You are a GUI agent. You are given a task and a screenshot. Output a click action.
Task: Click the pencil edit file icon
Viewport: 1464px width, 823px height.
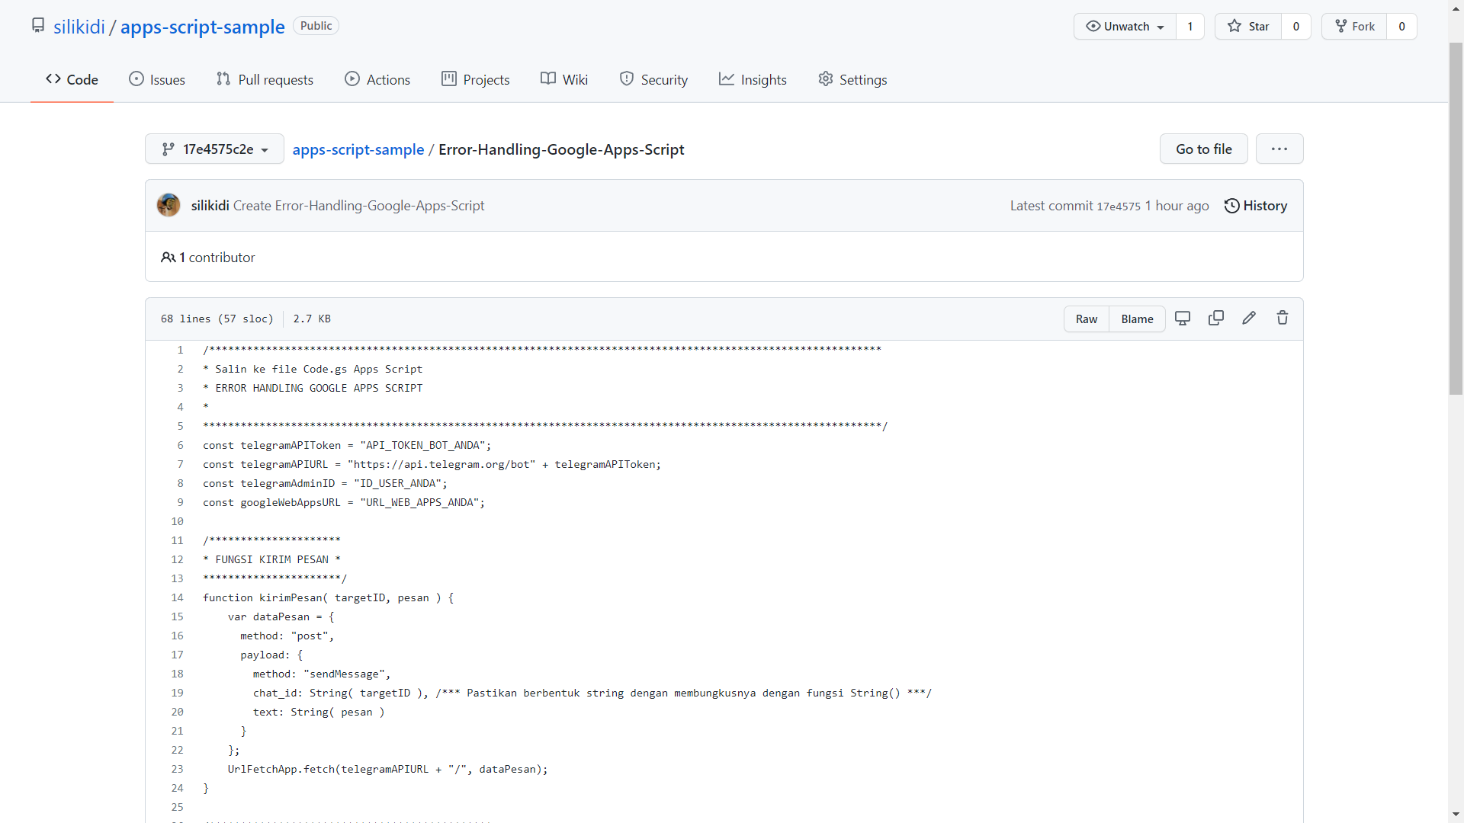point(1249,319)
